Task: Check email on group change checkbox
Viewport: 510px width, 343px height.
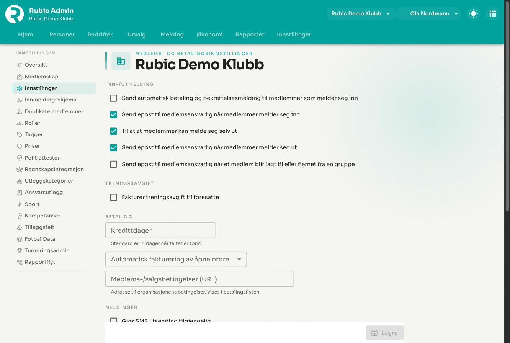Action: click(x=114, y=164)
